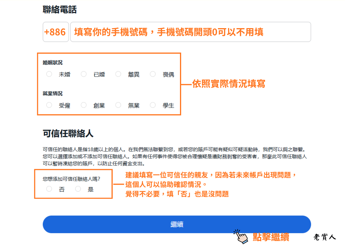Choose 無業 under 就業情況
This screenshot has width=345, height=247.
tap(118, 105)
